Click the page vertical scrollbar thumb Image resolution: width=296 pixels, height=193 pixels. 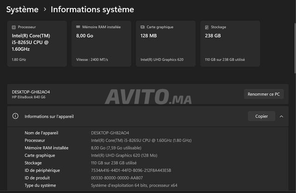[x=295, y=48]
